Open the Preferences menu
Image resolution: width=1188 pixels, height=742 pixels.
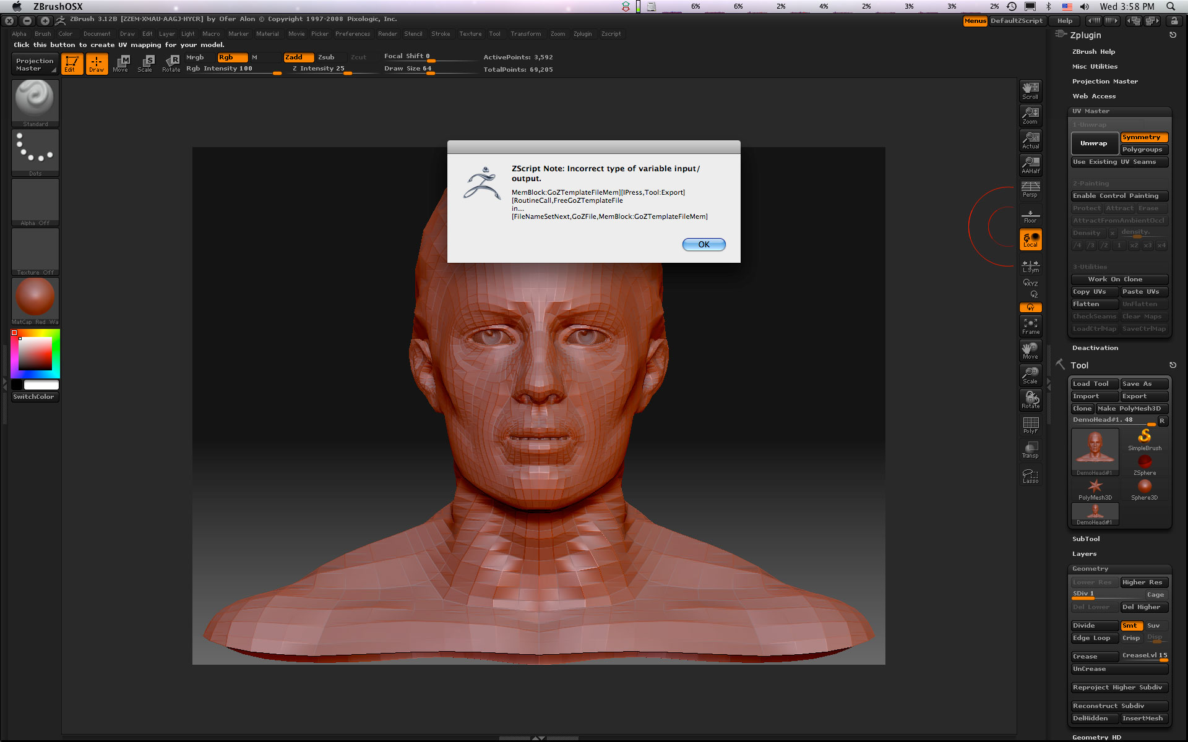(353, 34)
